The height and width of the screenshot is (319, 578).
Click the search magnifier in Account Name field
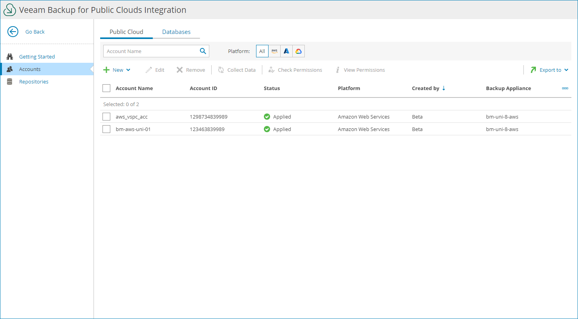202,51
